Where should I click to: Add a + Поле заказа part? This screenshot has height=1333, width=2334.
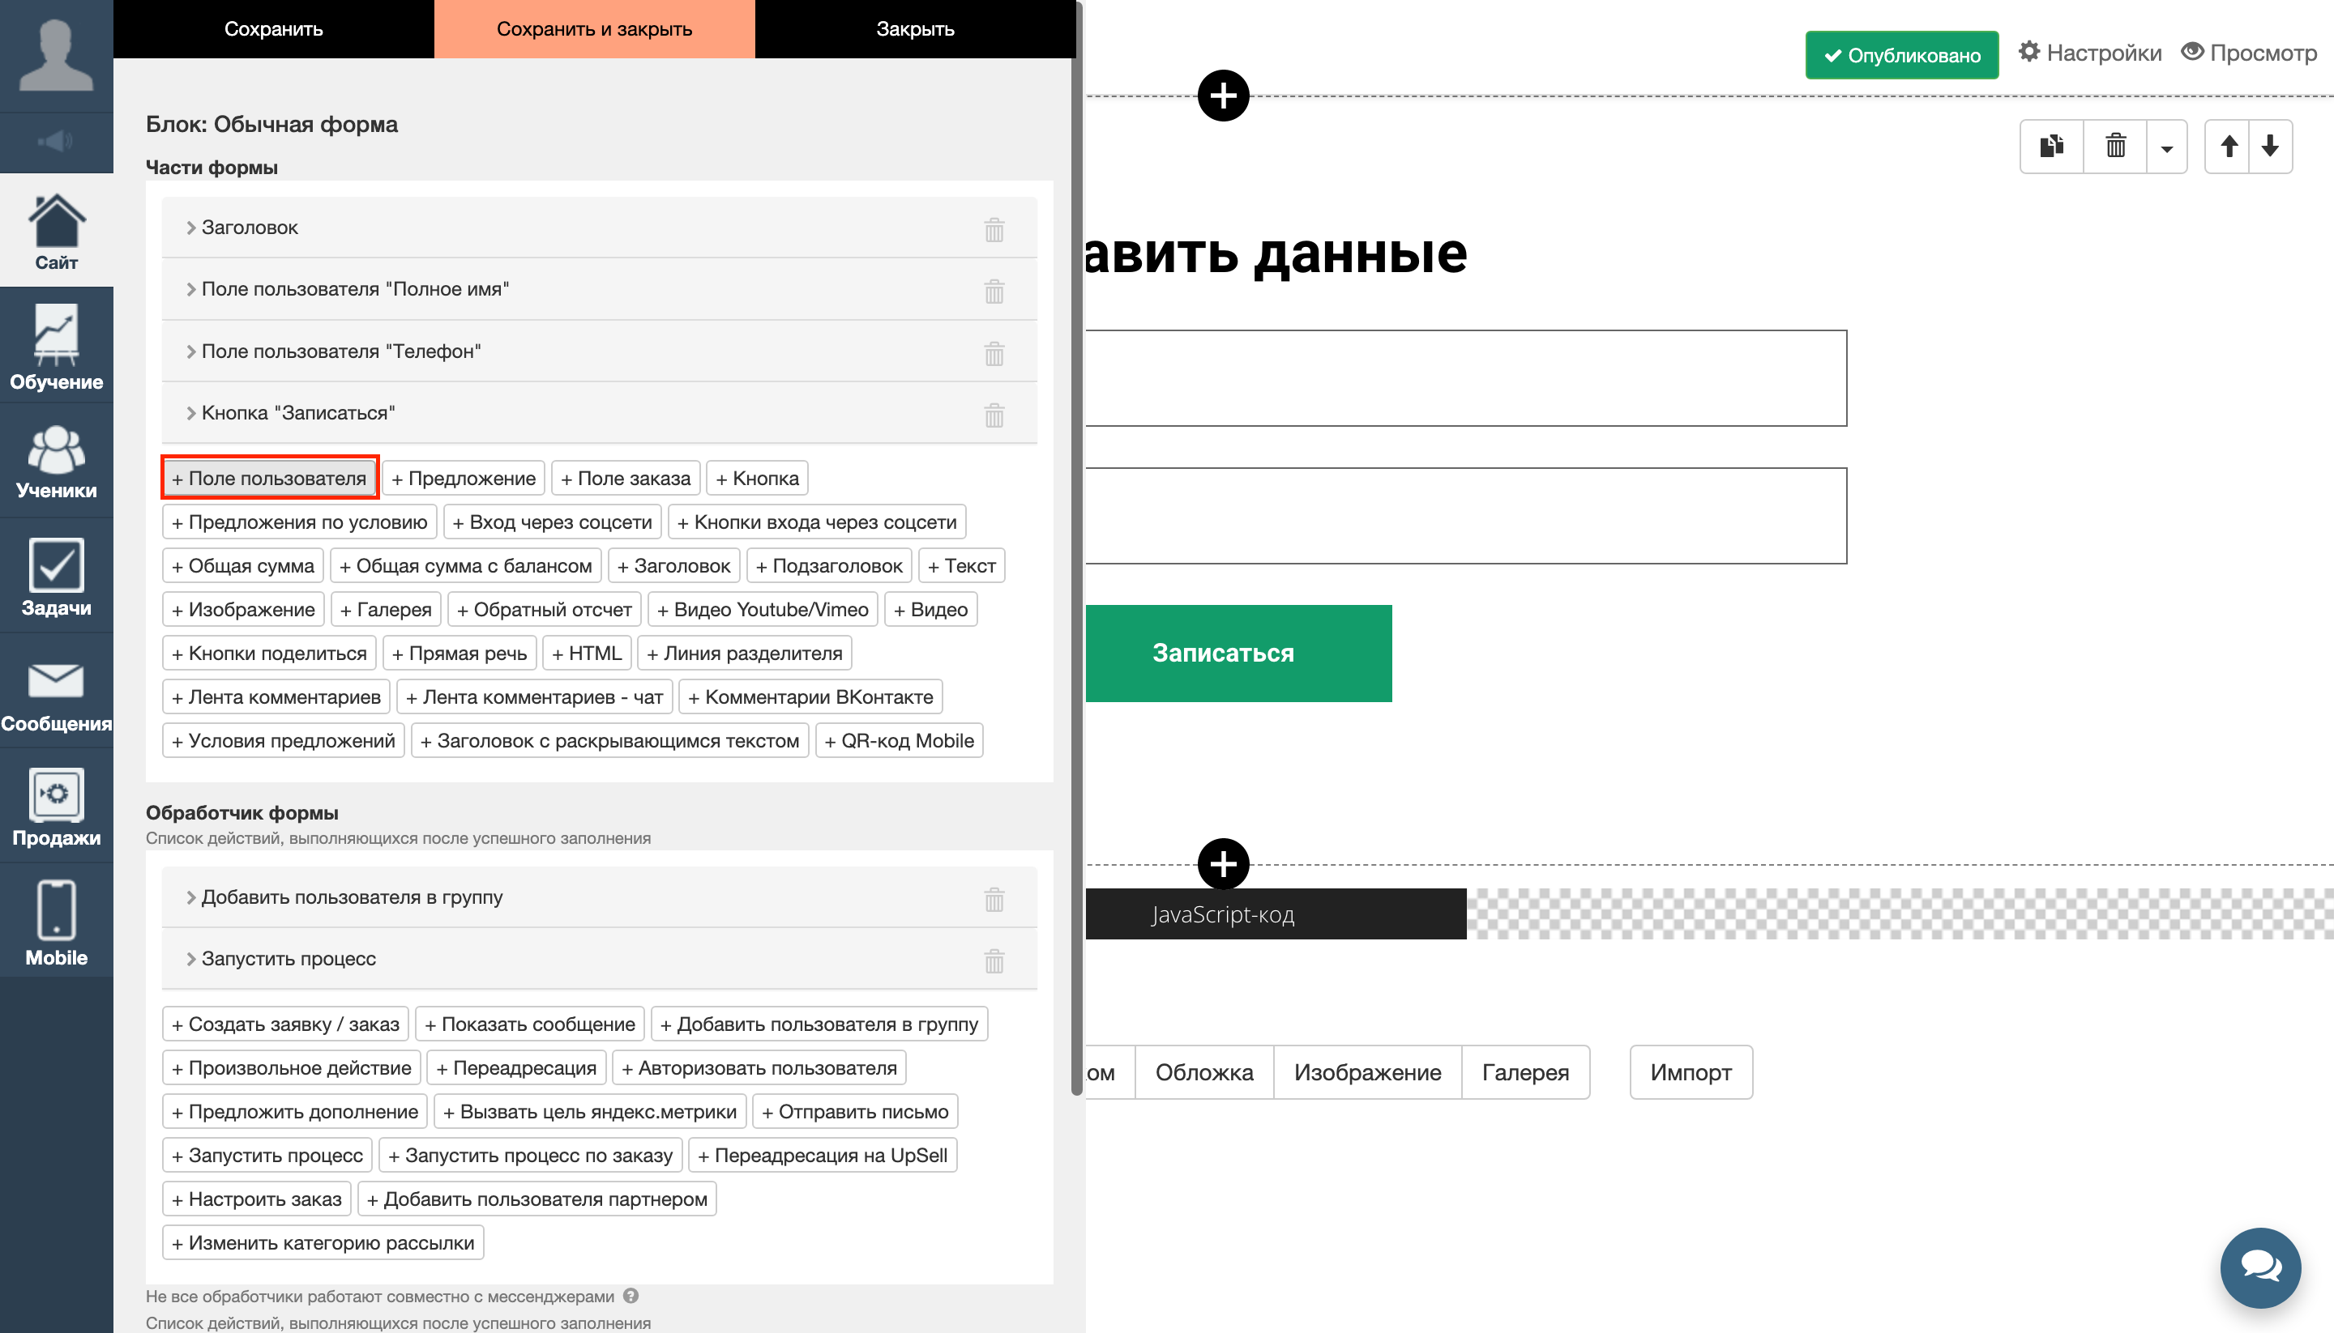click(626, 478)
